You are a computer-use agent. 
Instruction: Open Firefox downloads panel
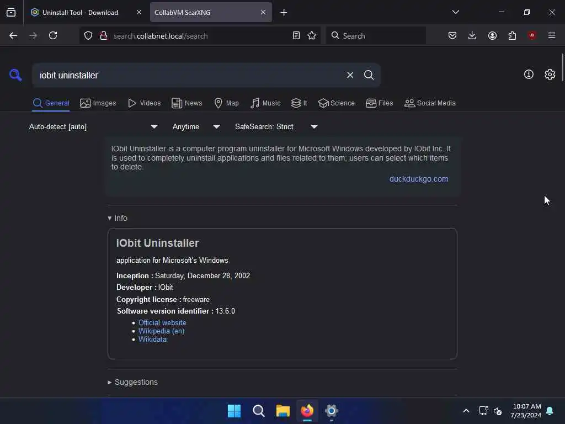[472, 35]
